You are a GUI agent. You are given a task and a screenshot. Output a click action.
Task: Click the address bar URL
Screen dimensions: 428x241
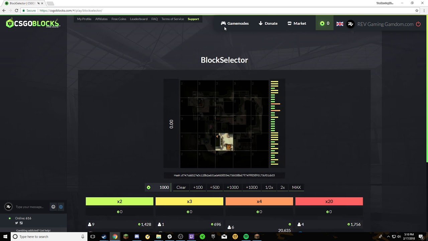[x=71, y=10]
